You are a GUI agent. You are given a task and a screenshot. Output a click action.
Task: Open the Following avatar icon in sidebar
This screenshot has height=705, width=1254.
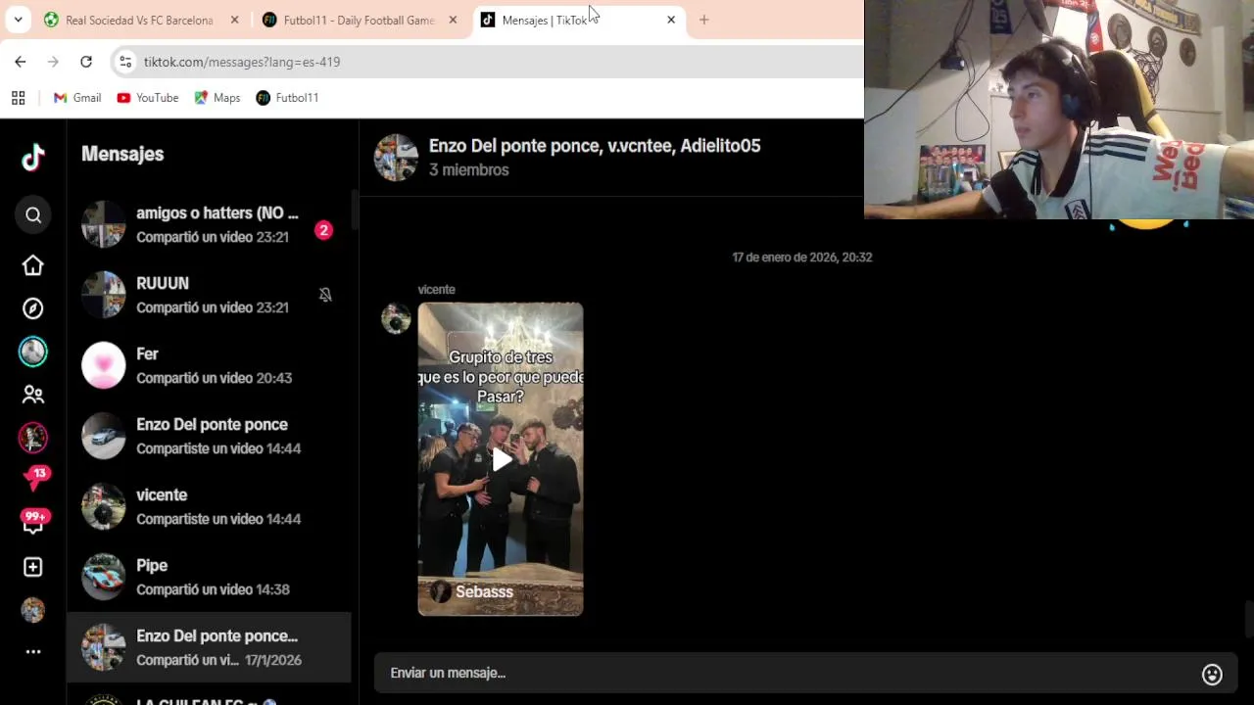pos(33,352)
